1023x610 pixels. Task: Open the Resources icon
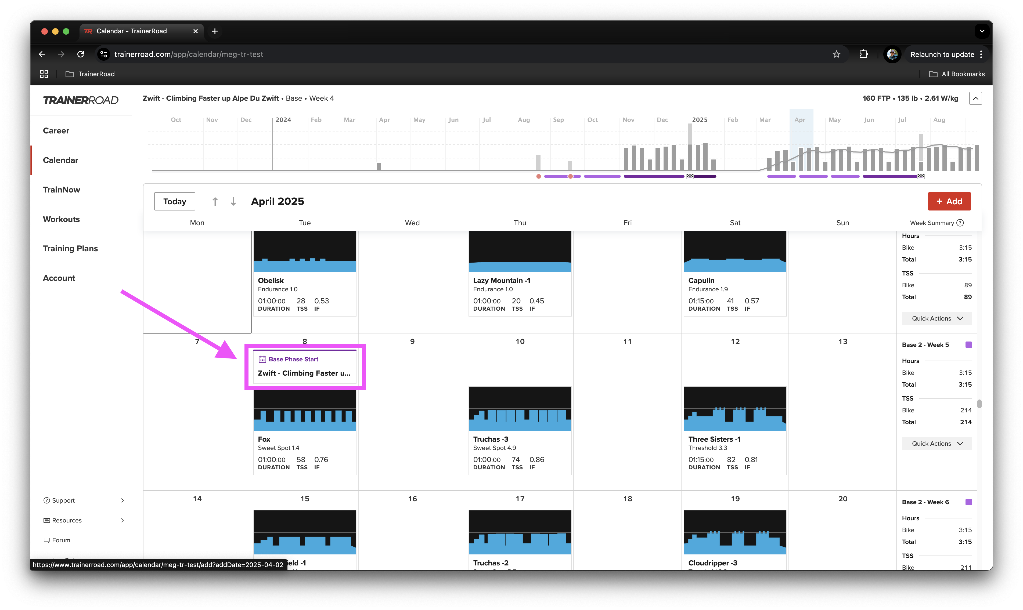click(x=46, y=520)
